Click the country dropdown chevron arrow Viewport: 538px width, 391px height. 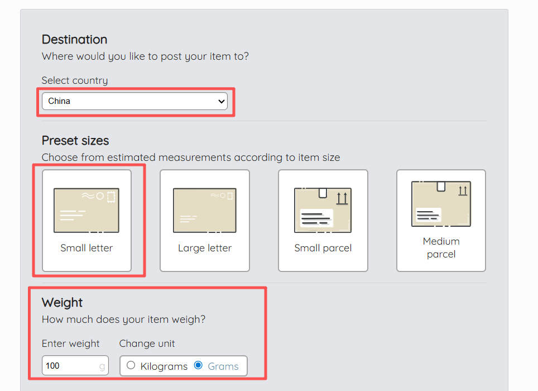pyautogui.click(x=222, y=101)
